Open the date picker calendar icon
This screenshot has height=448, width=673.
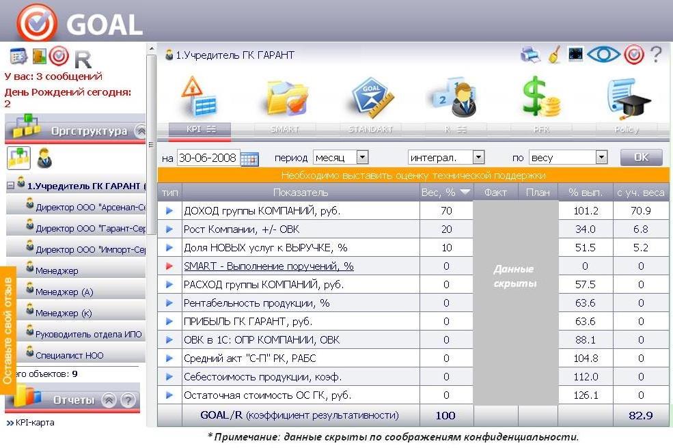(249, 158)
